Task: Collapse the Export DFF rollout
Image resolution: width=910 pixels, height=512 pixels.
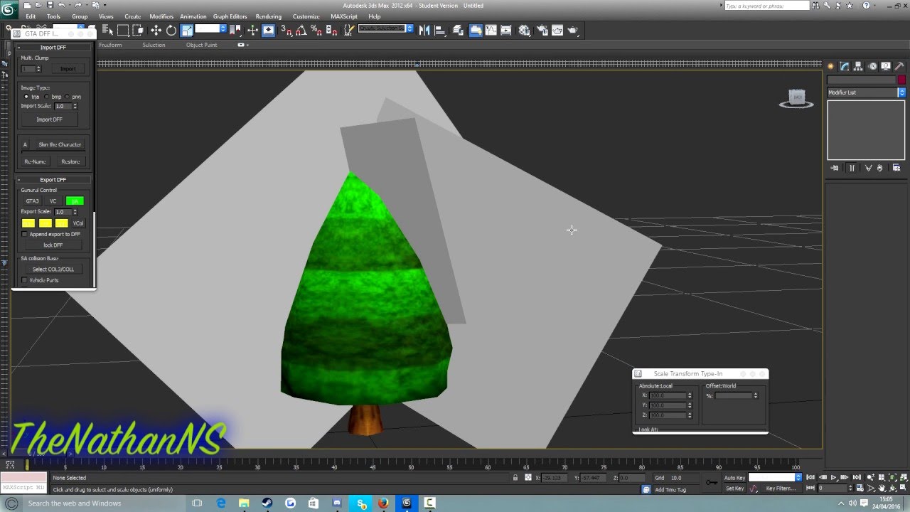Action: click(x=53, y=180)
